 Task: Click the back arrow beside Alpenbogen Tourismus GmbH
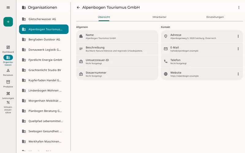pyautogui.click(x=78, y=7)
